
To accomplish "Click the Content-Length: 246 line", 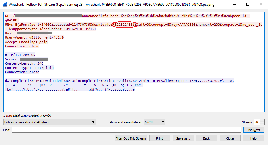I will click(24, 63).
